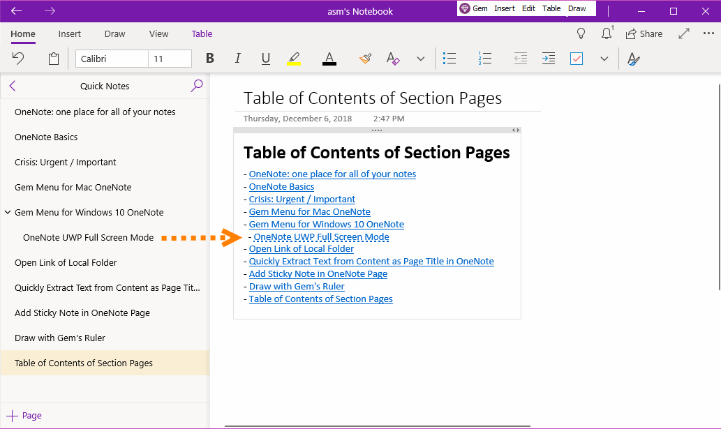Click the Share button

pyautogui.click(x=644, y=34)
